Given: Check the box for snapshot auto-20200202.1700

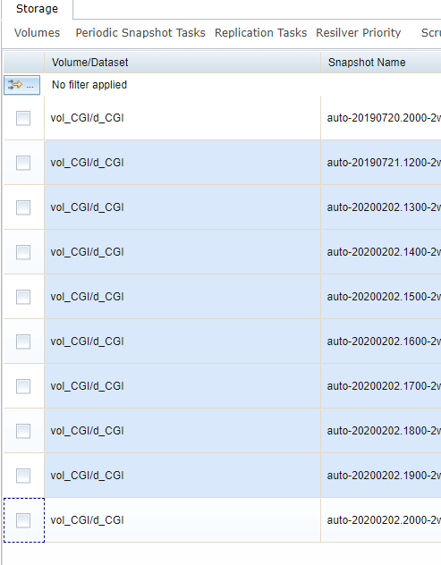Looking at the screenshot, I should click(23, 386).
